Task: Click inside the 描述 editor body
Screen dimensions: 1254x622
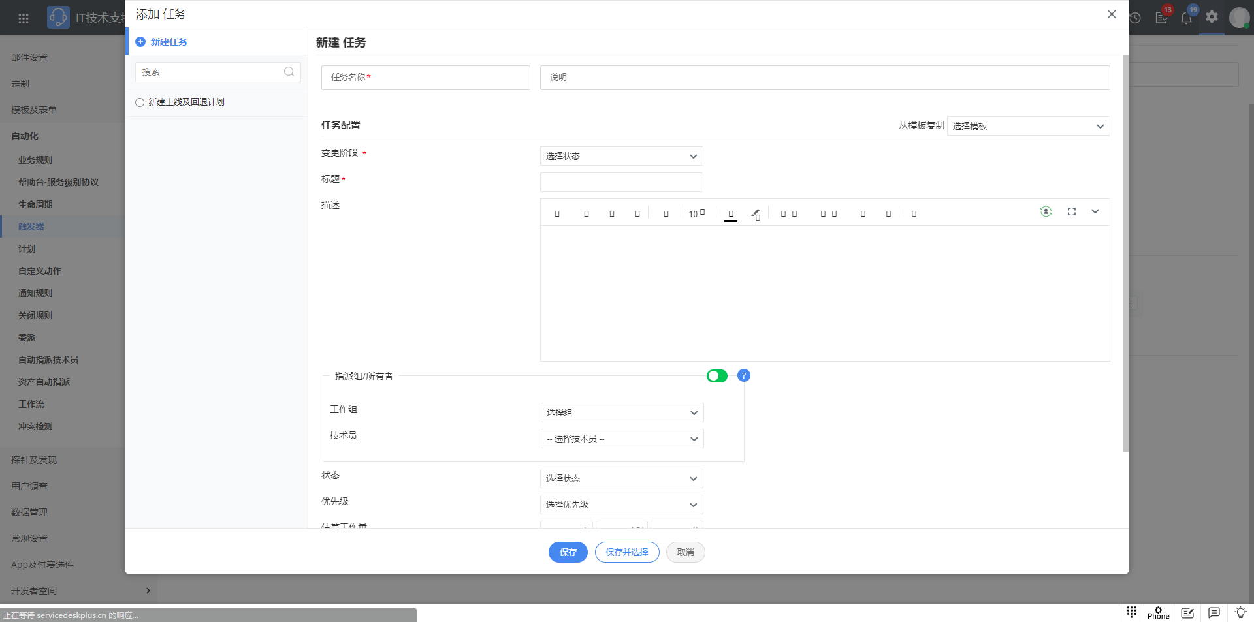Action: tap(824, 293)
